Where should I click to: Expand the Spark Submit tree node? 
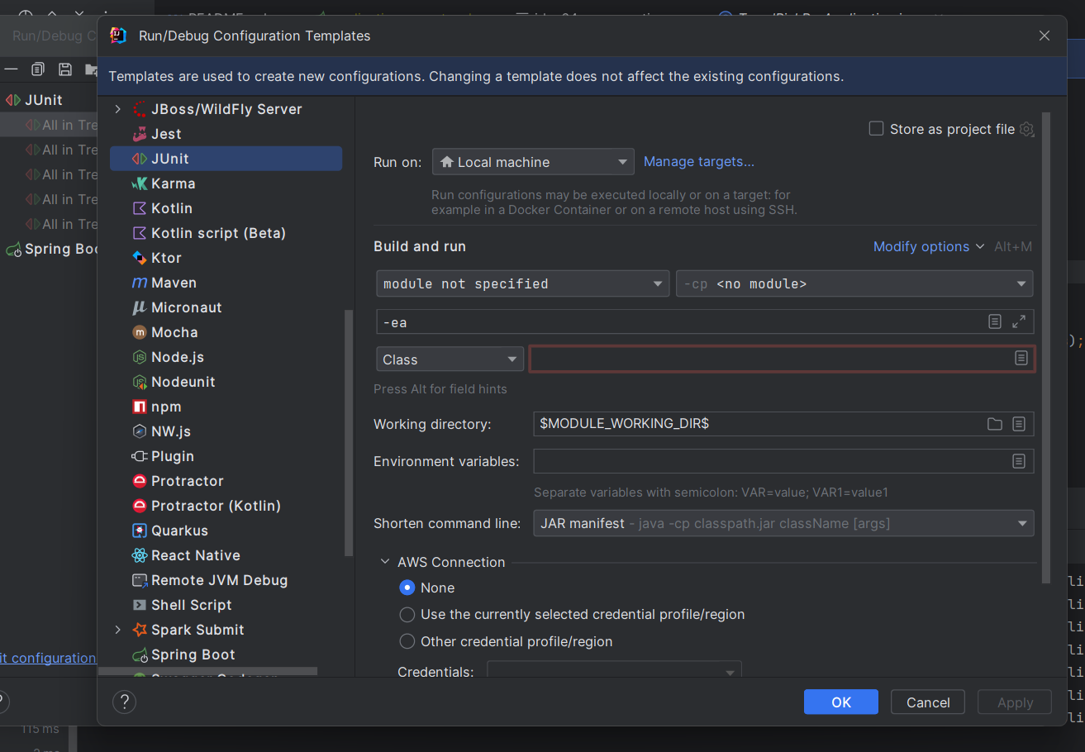[117, 630]
